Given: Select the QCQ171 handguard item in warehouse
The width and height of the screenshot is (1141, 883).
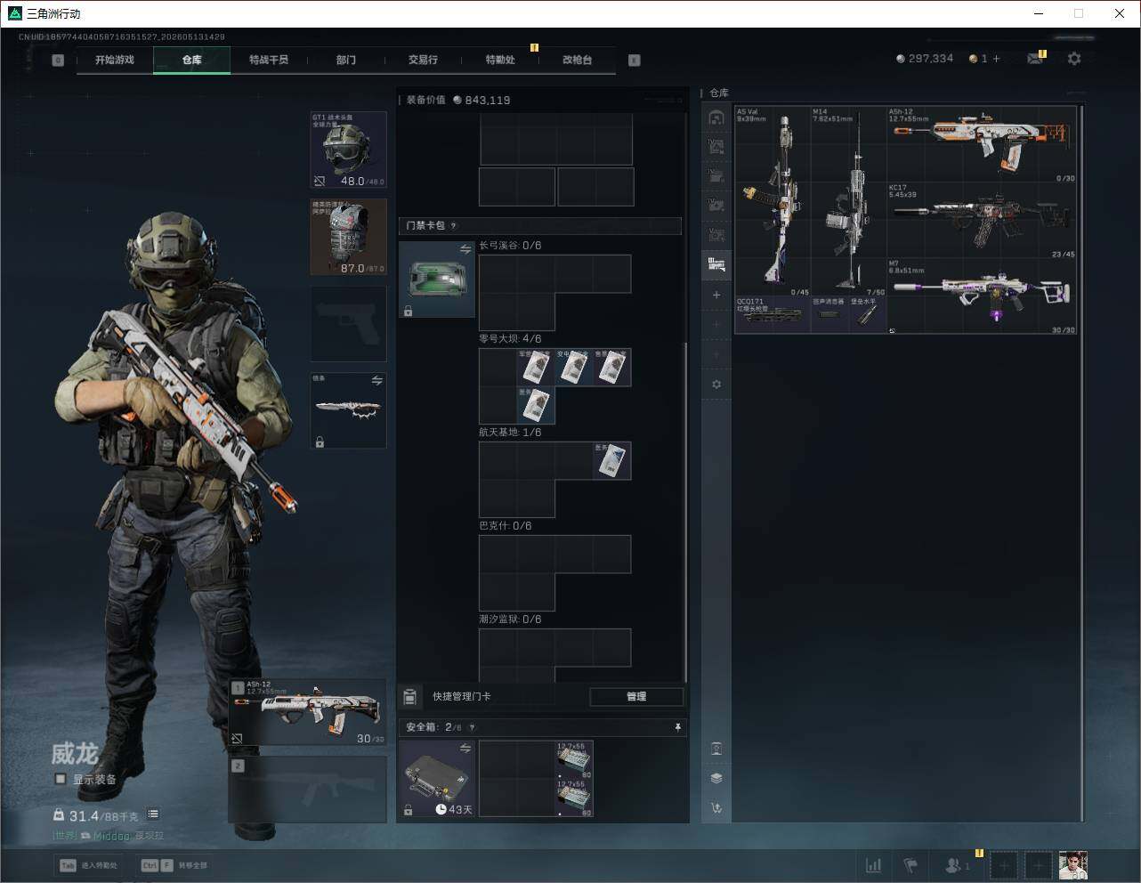Looking at the screenshot, I should [773, 316].
